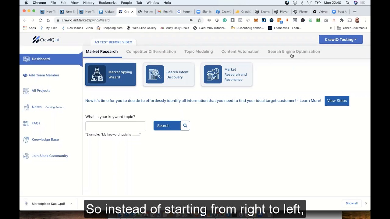This screenshot has width=390, height=219.
Task: Click the Join Slack Community icon
Action: [26, 156]
